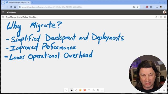Select the text tool
Screen dimensions: 168x94
(89, 90)
